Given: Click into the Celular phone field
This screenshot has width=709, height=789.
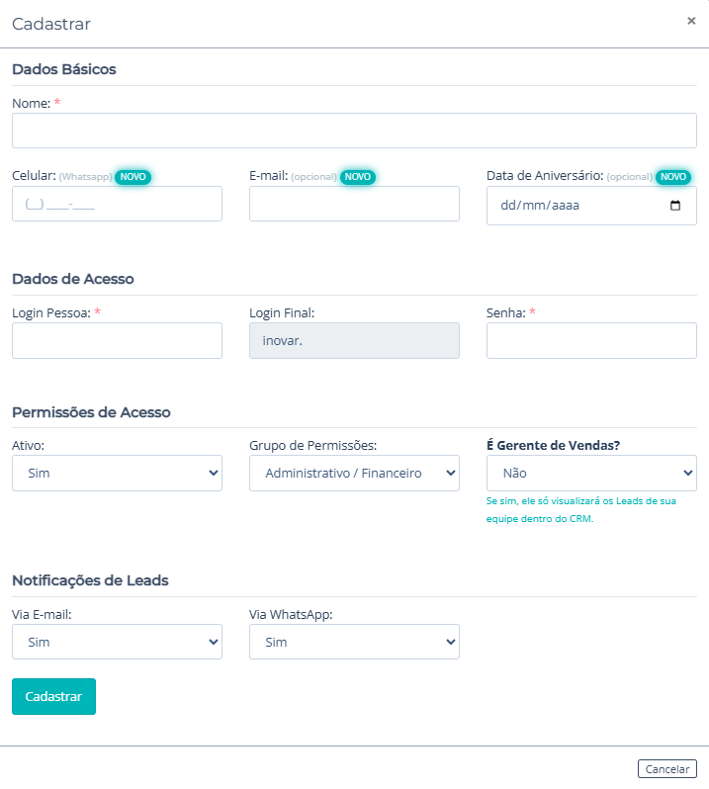Looking at the screenshot, I should [x=117, y=204].
